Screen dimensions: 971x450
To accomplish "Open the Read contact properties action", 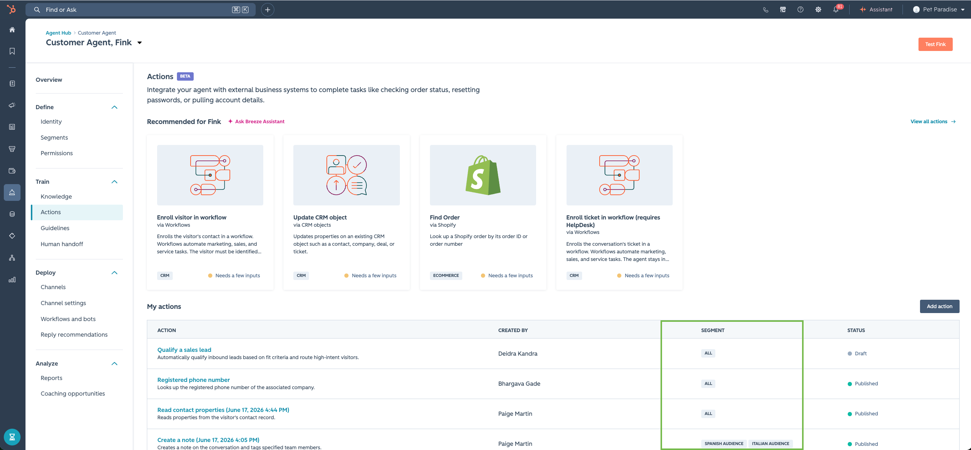I will coord(223,410).
